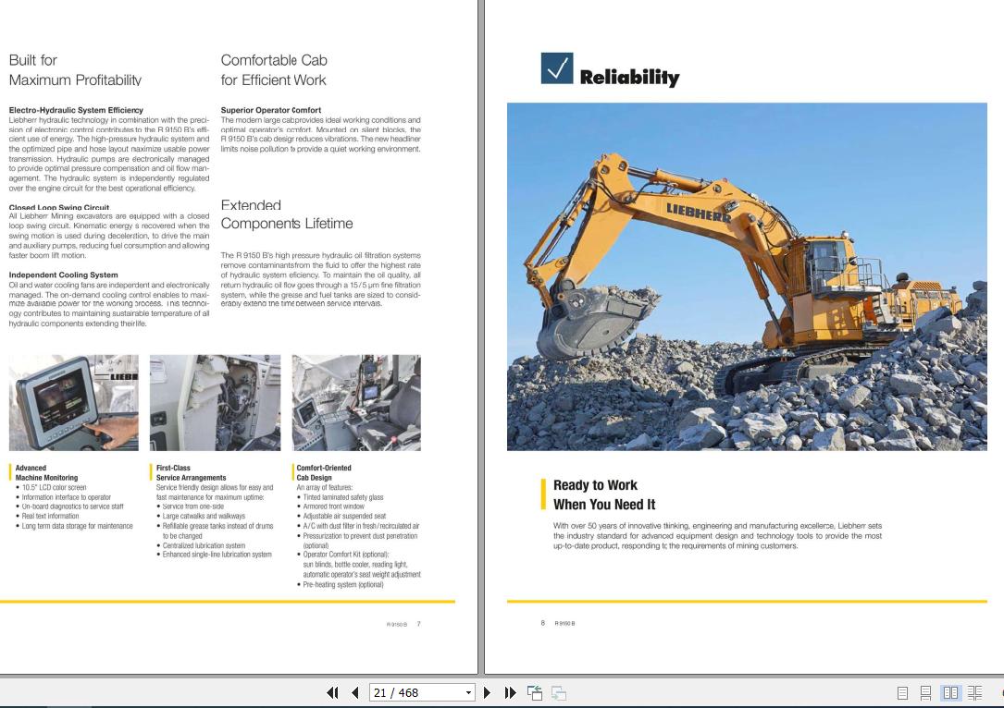Screen dimensions: 1004x708
Task: Toggle two-page facing view
Action: tap(951, 692)
